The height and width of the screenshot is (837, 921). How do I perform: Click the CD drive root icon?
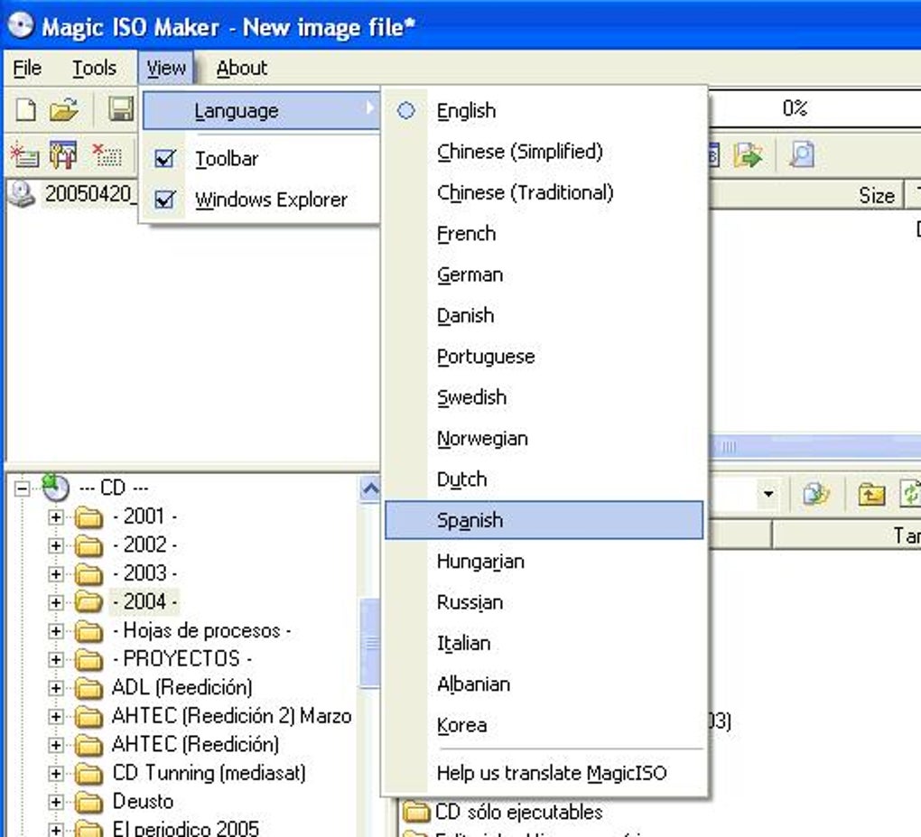click(56, 488)
